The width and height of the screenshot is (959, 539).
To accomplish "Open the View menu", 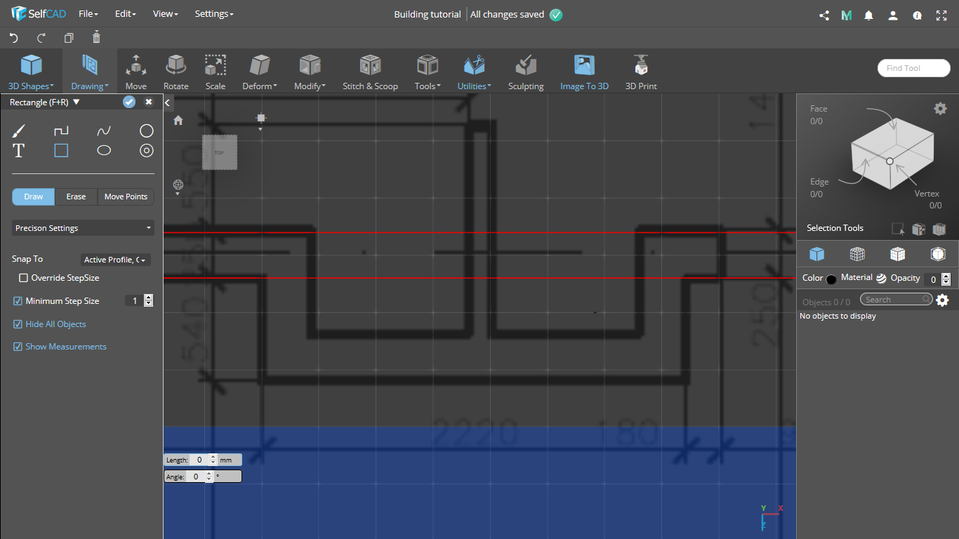I will [166, 14].
